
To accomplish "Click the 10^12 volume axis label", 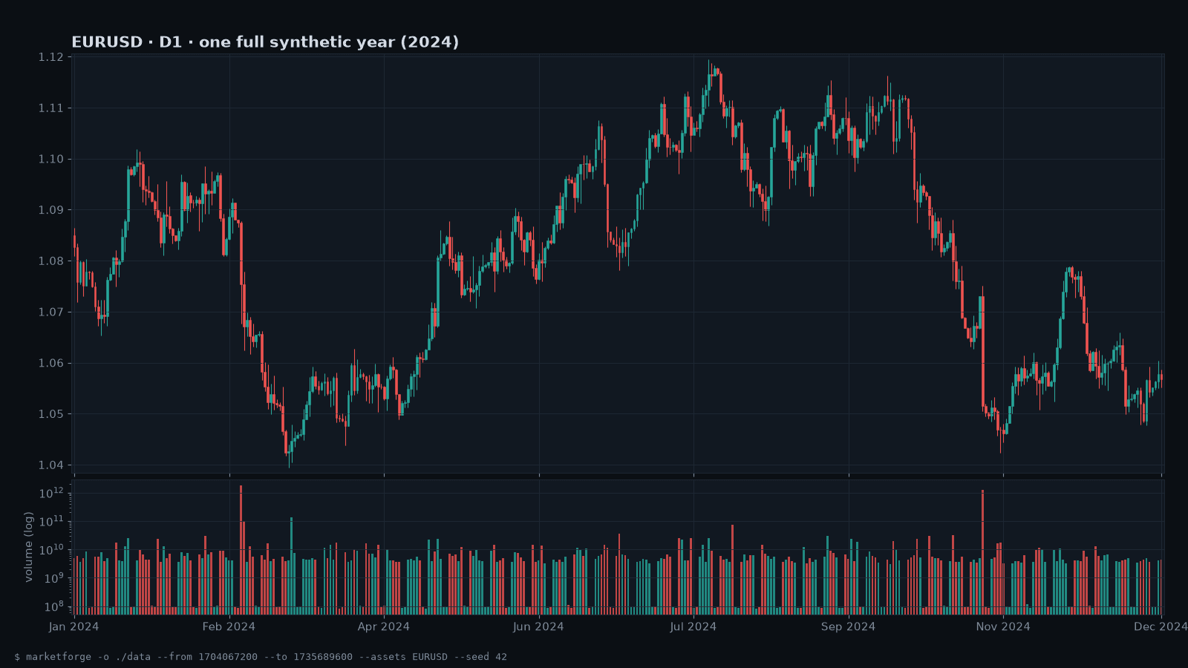I will (x=52, y=492).
